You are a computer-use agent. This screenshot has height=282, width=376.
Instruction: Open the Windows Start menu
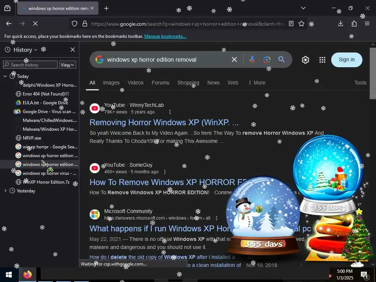tap(9, 275)
